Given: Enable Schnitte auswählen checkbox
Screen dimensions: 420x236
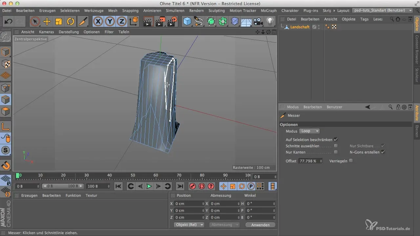Looking at the screenshot, I should point(336,146).
